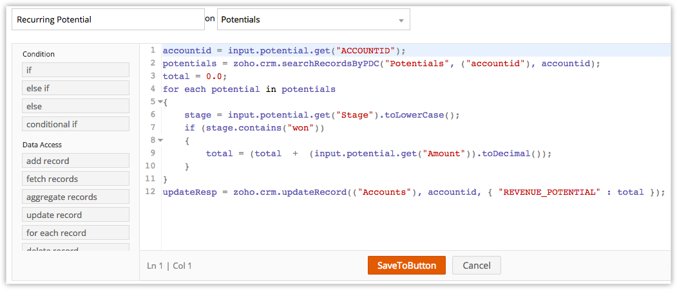677x290 pixels.
Task: Click the SaveToButton button
Action: tap(406, 266)
